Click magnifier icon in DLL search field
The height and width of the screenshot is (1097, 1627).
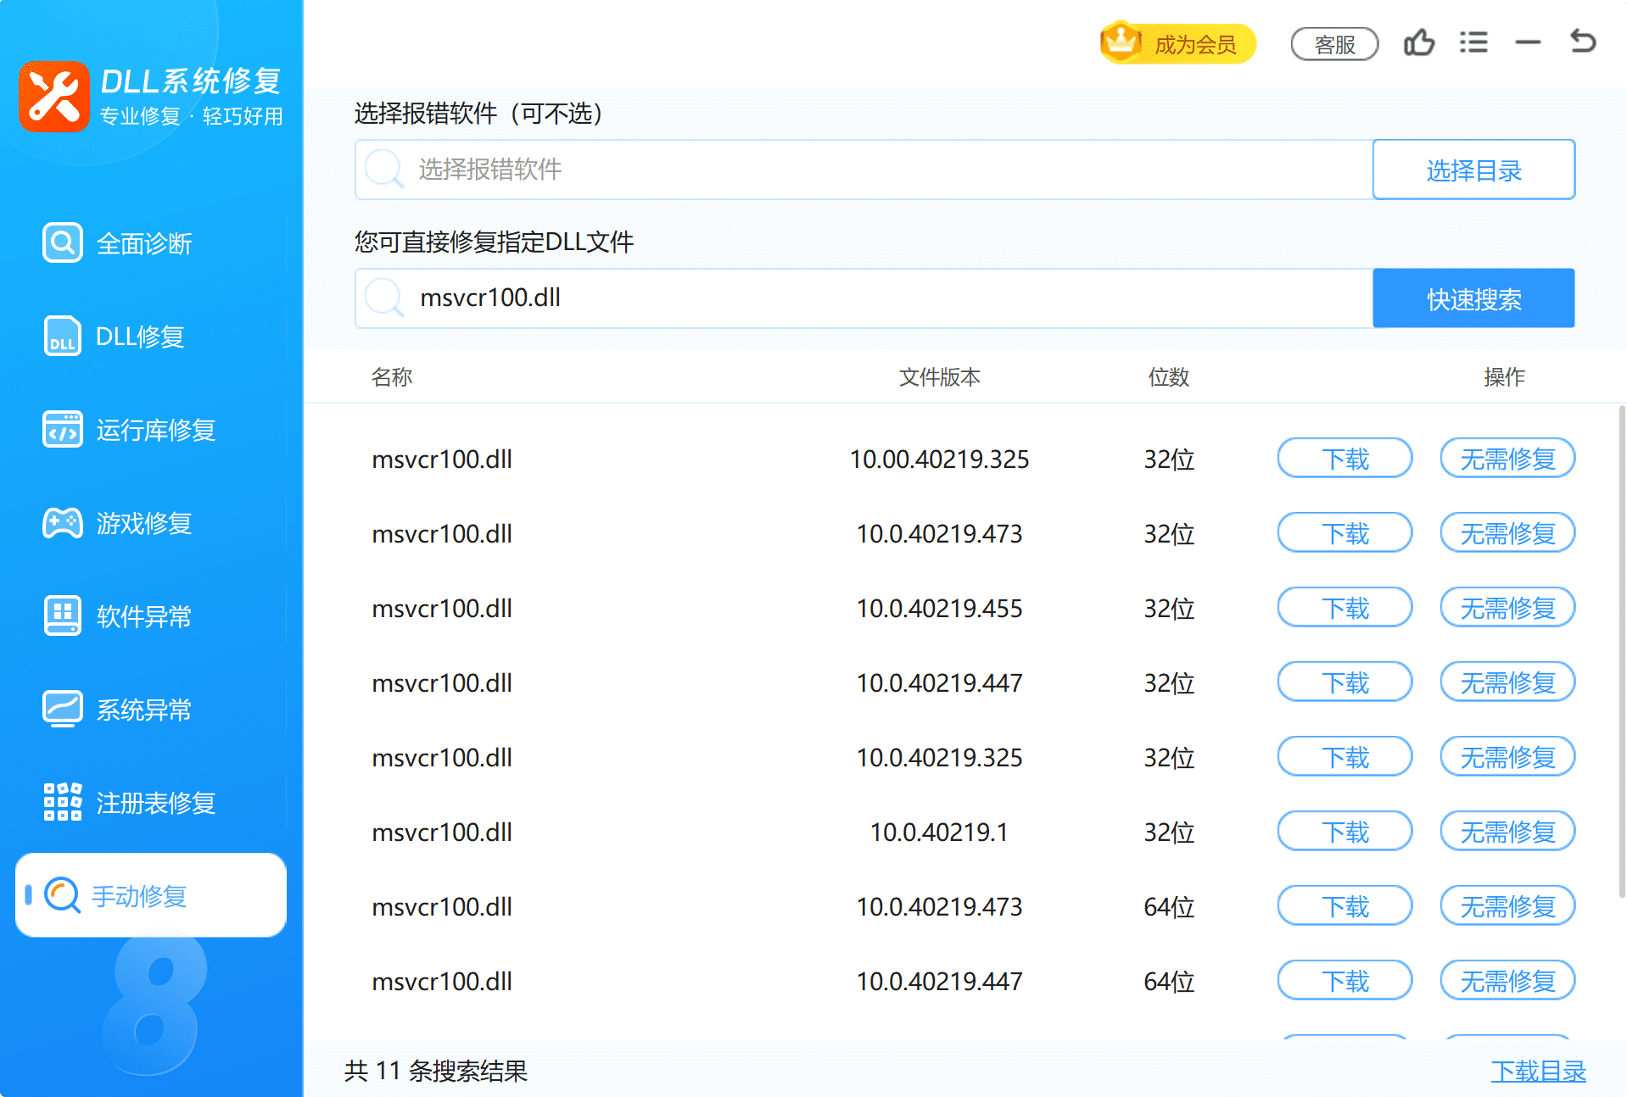coord(384,298)
